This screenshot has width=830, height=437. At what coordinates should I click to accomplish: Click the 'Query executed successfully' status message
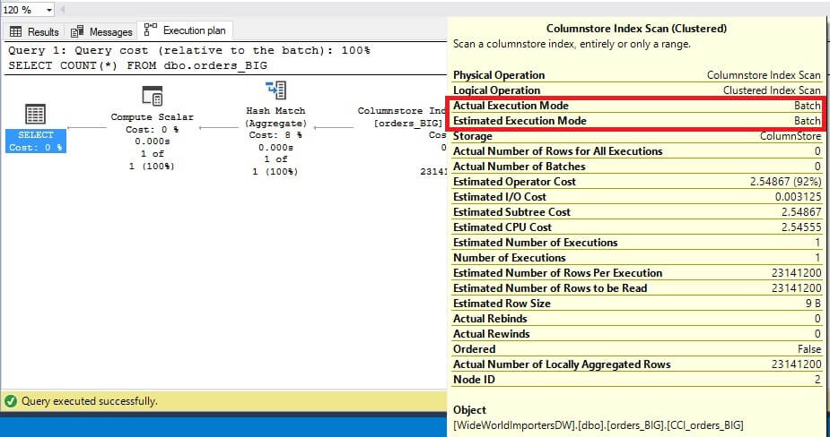[x=90, y=401]
